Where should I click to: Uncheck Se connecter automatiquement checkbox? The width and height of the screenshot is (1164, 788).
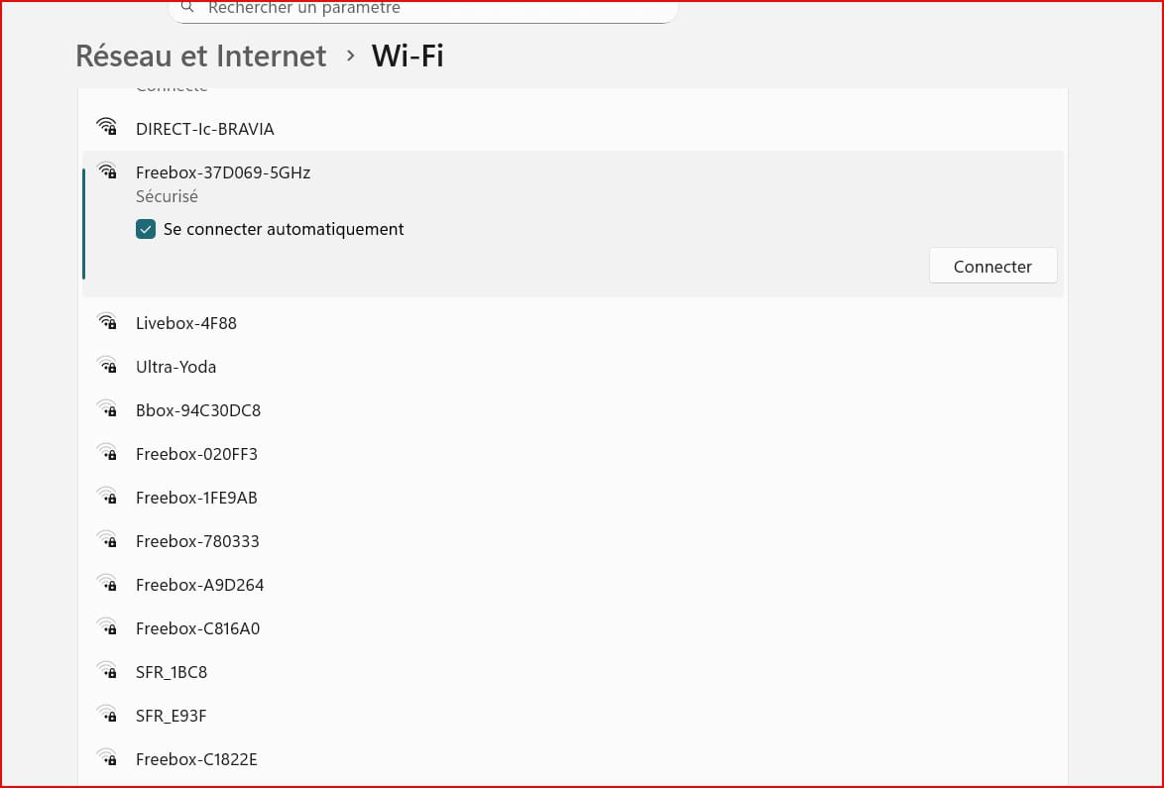pyautogui.click(x=146, y=230)
